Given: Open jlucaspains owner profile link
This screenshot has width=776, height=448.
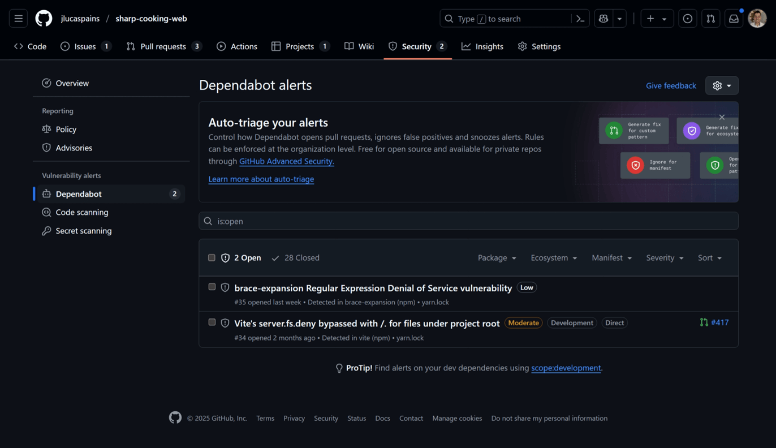Looking at the screenshot, I should [80, 19].
